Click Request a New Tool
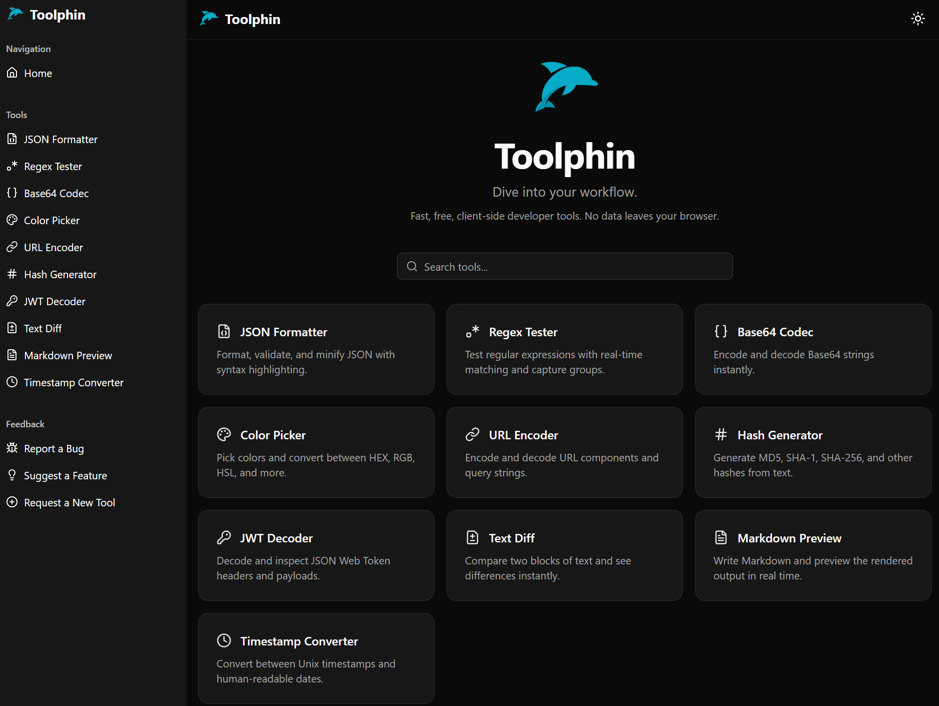This screenshot has width=939, height=706. (x=69, y=502)
